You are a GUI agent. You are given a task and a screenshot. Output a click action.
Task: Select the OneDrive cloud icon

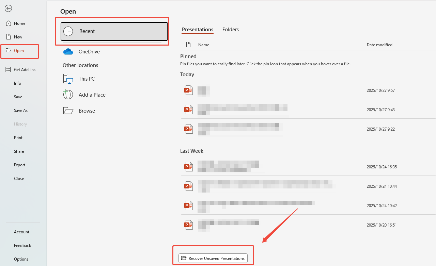pyautogui.click(x=68, y=51)
